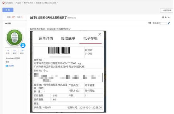Click the pickup time 2018-12-31 20:28:36

[90, 108]
